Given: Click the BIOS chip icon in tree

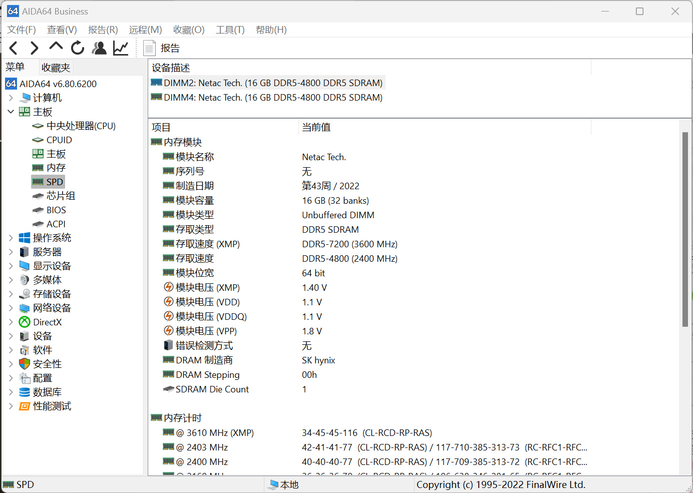Looking at the screenshot, I should pyautogui.click(x=38, y=210).
